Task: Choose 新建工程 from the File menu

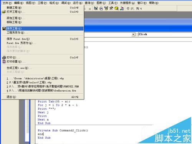Action: click(x=43, y=8)
